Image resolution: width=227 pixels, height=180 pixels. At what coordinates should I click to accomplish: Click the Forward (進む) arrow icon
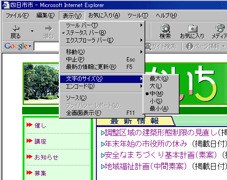click(x=48, y=29)
